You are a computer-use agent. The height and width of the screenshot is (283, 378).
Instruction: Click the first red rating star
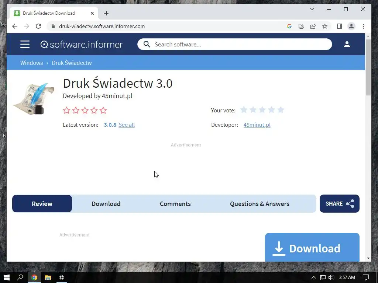pyautogui.click(x=66, y=111)
